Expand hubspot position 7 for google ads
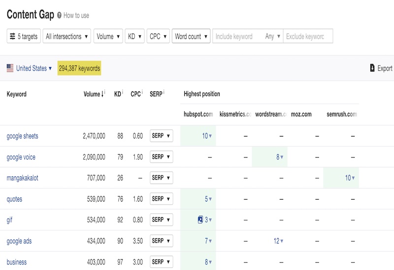Image resolution: width=394 pixels, height=270 pixels. (x=208, y=241)
